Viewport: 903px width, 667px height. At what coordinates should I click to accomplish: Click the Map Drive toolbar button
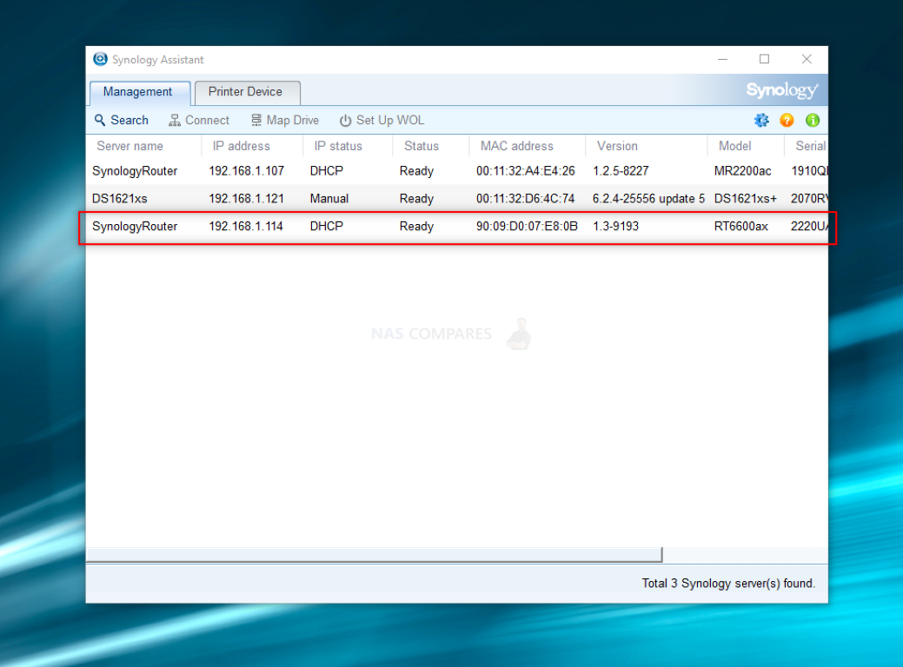click(284, 120)
